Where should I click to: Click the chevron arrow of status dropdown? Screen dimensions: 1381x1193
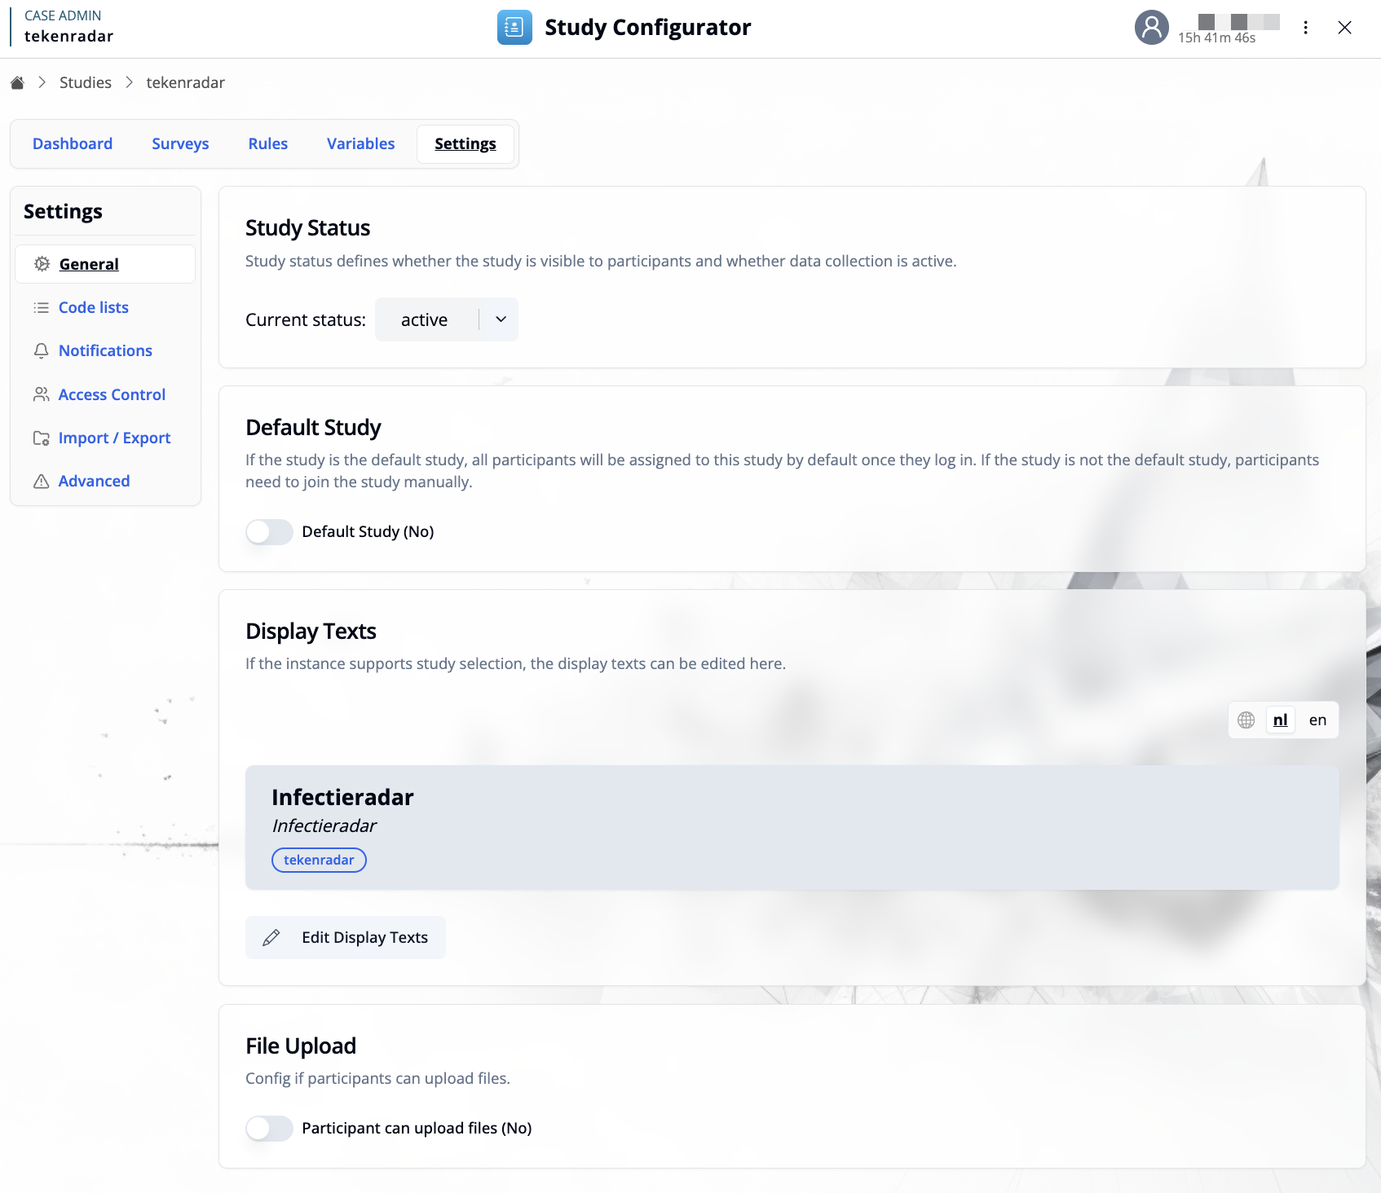(x=501, y=319)
